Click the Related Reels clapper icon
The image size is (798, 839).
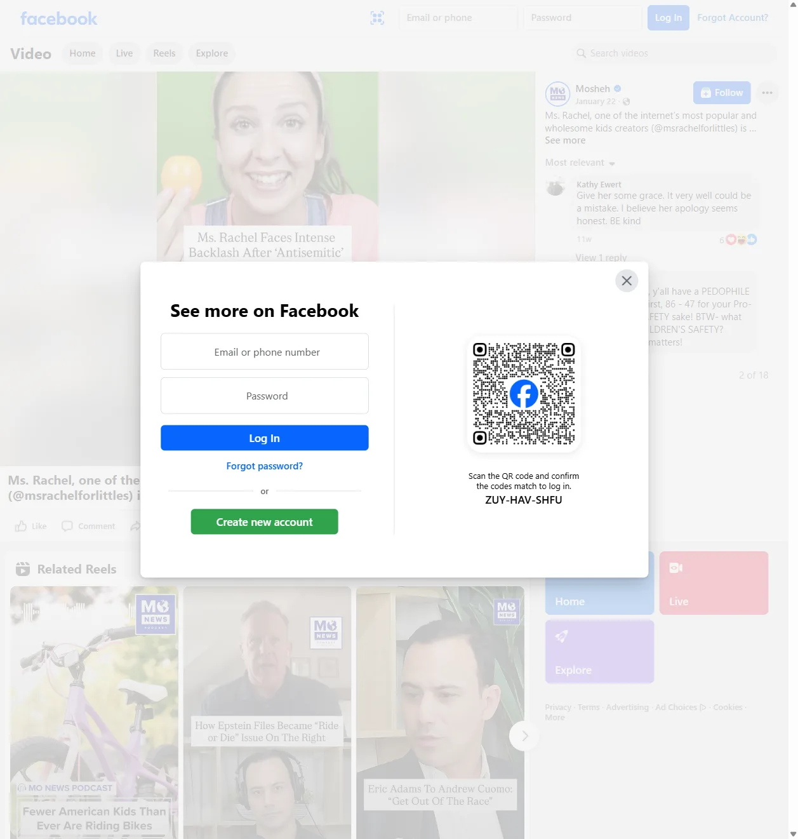(23, 569)
